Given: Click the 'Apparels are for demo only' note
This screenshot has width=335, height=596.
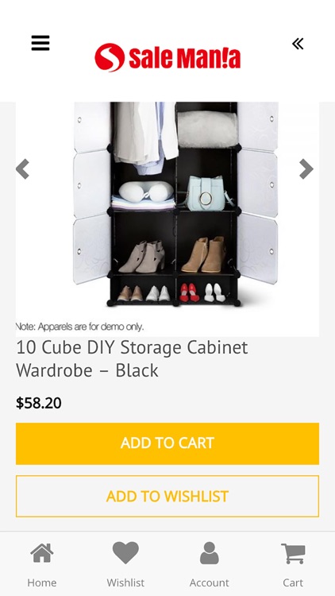Looking at the screenshot, I should pyautogui.click(x=79, y=327).
